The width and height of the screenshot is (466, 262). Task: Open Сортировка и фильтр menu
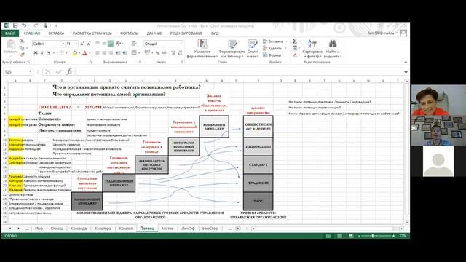click(312, 49)
